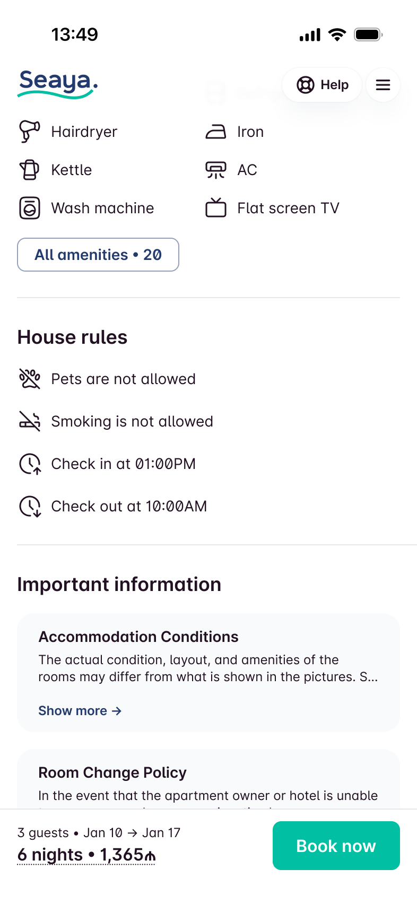Open the 6 nights price breakdown

coord(86,855)
